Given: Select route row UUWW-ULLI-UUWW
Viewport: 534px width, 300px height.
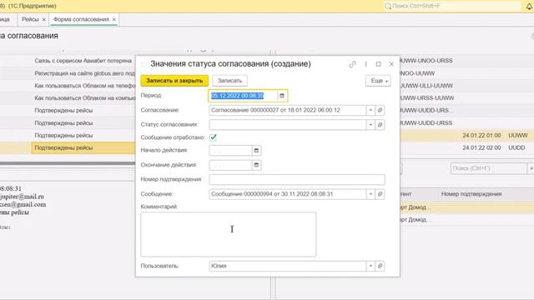Looking at the screenshot, I should [426, 86].
